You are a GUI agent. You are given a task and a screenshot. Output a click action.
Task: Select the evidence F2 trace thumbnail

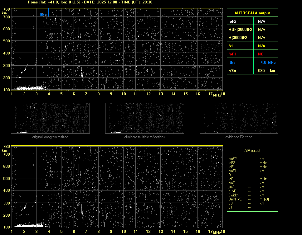(239, 118)
